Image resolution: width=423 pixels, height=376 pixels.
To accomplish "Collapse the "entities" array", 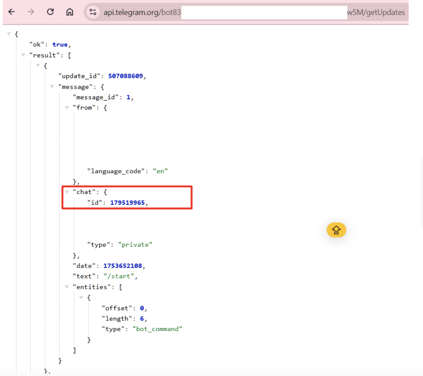I will point(67,287).
